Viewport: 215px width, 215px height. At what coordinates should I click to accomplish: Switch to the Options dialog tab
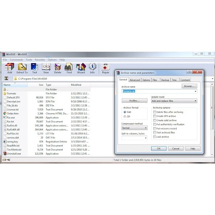(x=146, y=80)
